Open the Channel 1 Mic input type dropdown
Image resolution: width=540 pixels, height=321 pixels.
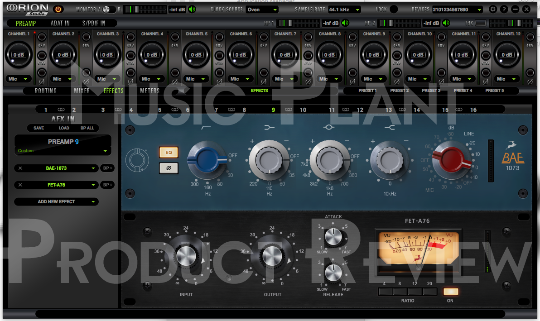[x=18, y=79]
